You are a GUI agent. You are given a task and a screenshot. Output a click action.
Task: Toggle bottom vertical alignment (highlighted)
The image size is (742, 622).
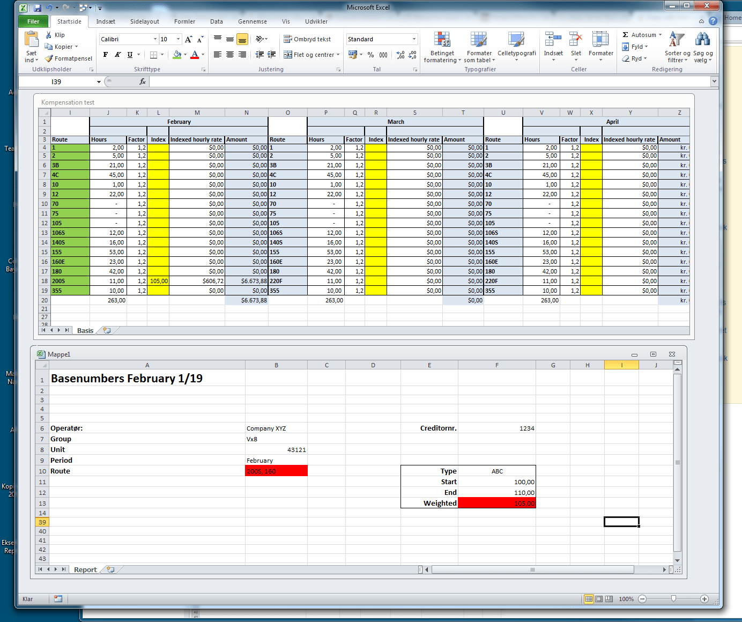[x=242, y=39]
